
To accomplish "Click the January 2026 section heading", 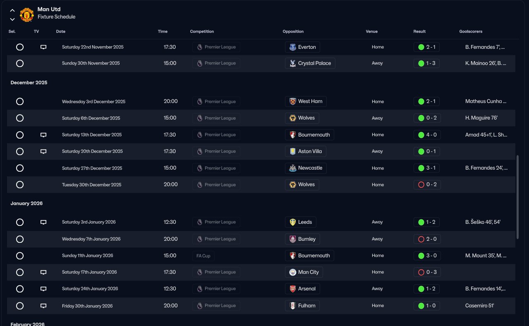I will click(27, 204).
